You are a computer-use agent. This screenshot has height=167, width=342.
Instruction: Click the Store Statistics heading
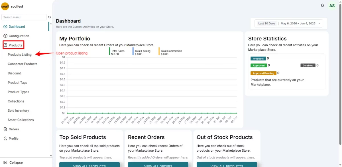[x=267, y=39]
